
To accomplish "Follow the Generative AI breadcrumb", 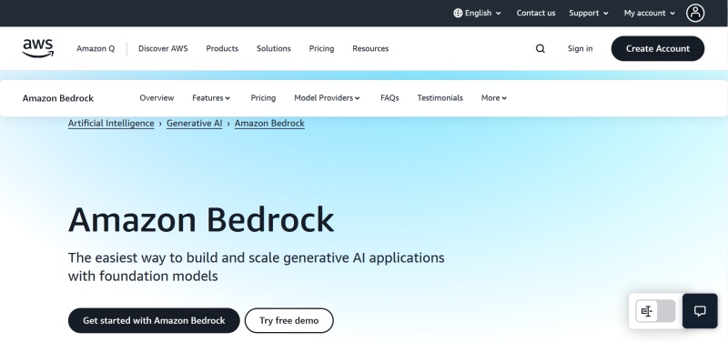I will 194,124.
